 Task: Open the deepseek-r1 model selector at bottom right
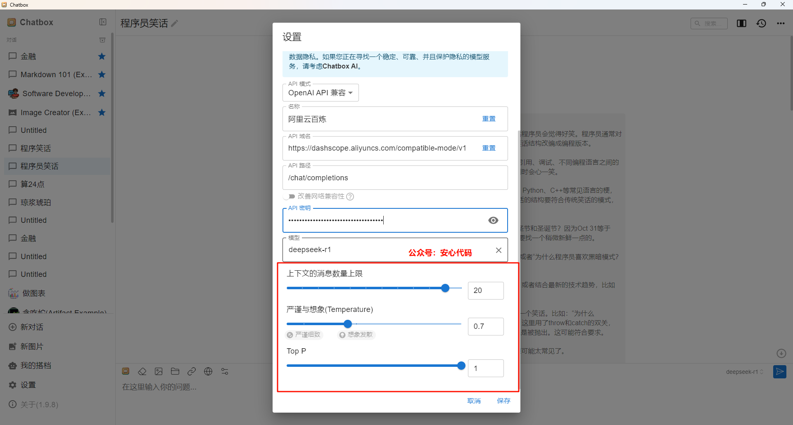point(745,372)
